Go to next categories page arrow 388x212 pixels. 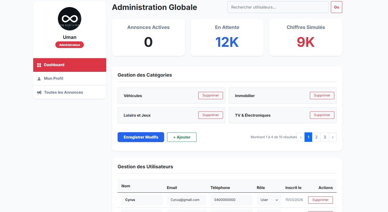pyautogui.click(x=333, y=137)
